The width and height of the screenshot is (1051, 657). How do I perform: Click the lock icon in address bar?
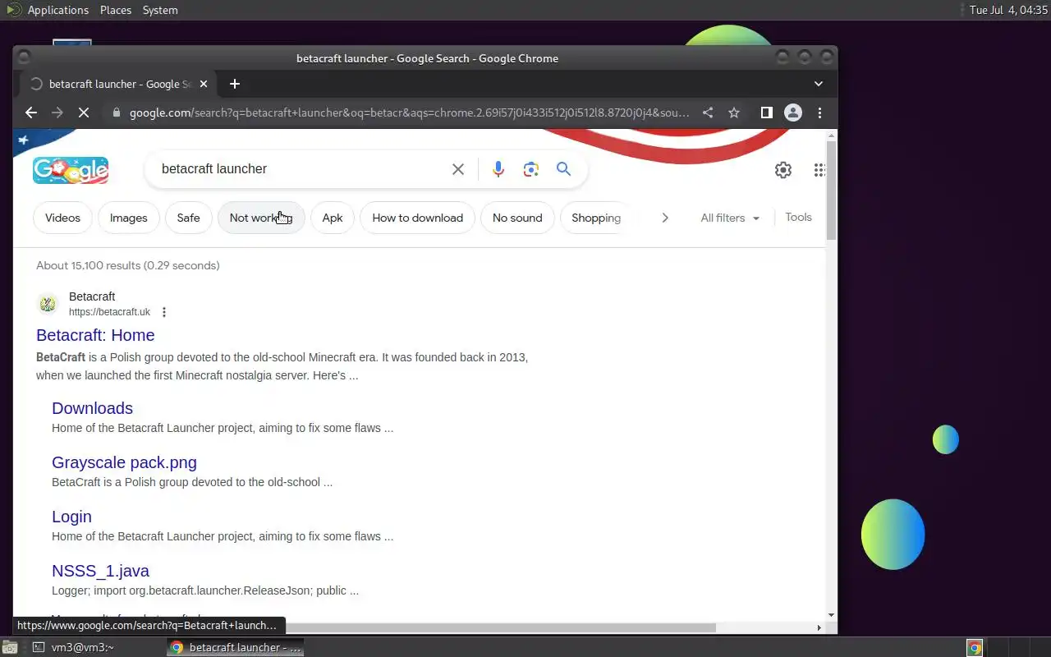[x=116, y=113]
